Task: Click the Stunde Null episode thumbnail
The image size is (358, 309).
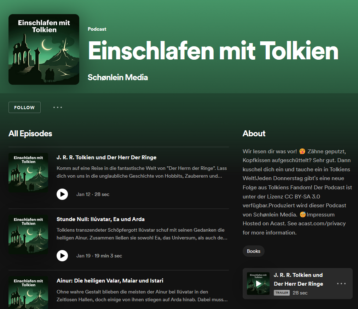Action: click(x=28, y=234)
